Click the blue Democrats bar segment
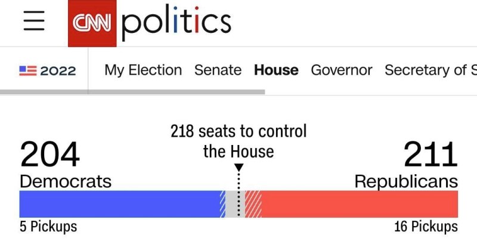This screenshot has height=250, width=477. pyautogui.click(x=120, y=204)
